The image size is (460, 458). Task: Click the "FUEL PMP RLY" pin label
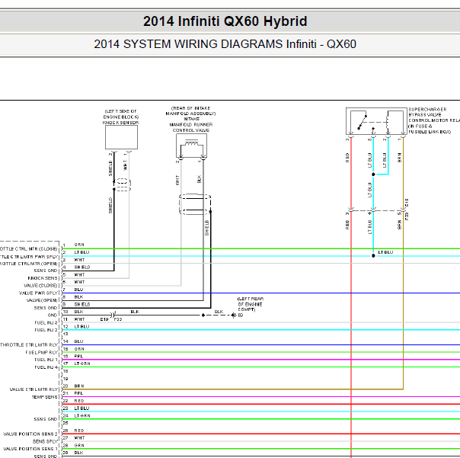[42, 352]
